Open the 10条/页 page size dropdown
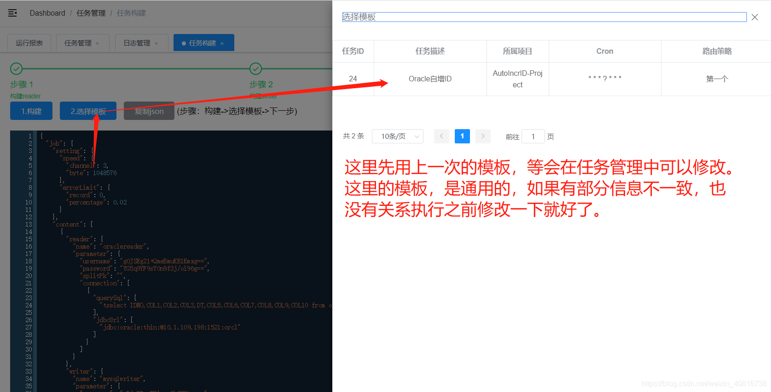The height and width of the screenshot is (392, 771). coord(398,136)
